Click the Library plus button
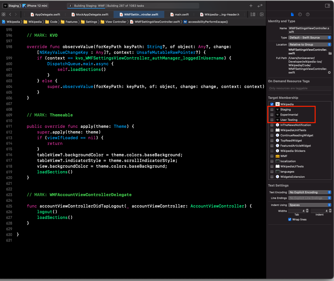Viewport: 334px width, 281px height. pyautogui.click(x=251, y=6)
